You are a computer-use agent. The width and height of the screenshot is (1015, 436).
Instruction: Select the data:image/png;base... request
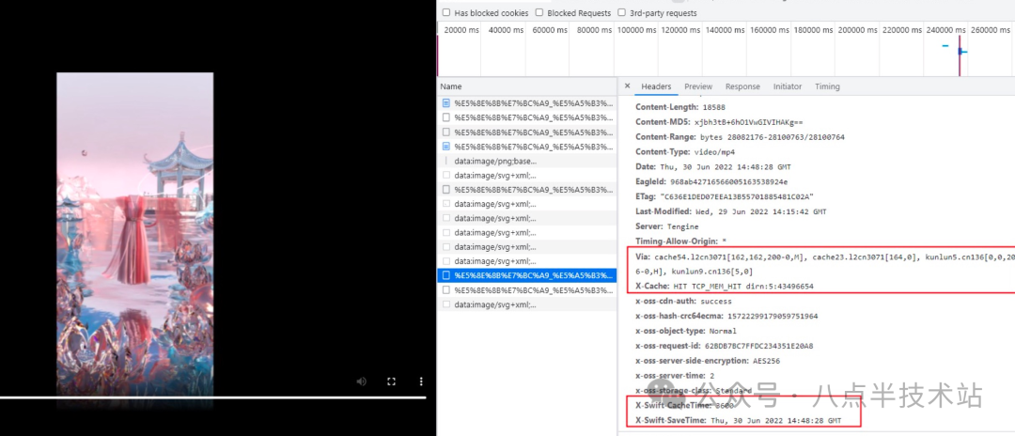coord(527,161)
